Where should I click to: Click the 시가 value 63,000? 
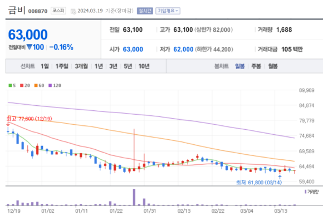click(x=133, y=49)
